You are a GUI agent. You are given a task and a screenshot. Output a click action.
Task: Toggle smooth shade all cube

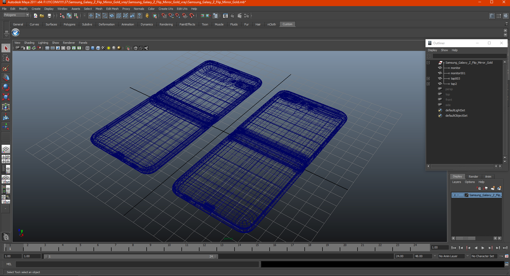coord(93,48)
